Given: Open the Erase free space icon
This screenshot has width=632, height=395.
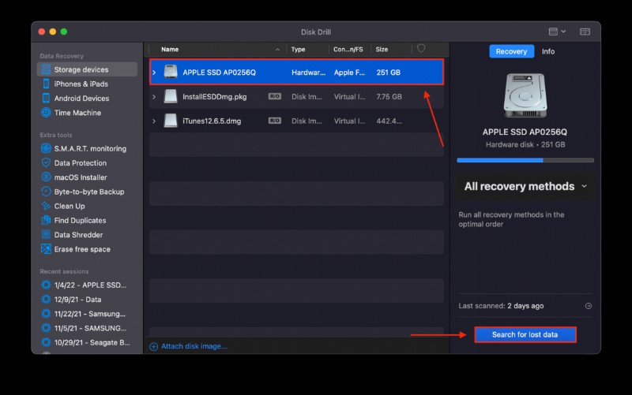Looking at the screenshot, I should click(46, 249).
